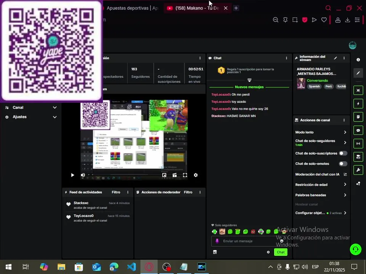The height and width of the screenshot is (274, 366).
Task: Click the camera channel-actions icon in right sidebar
Action: pyautogui.click(x=358, y=157)
